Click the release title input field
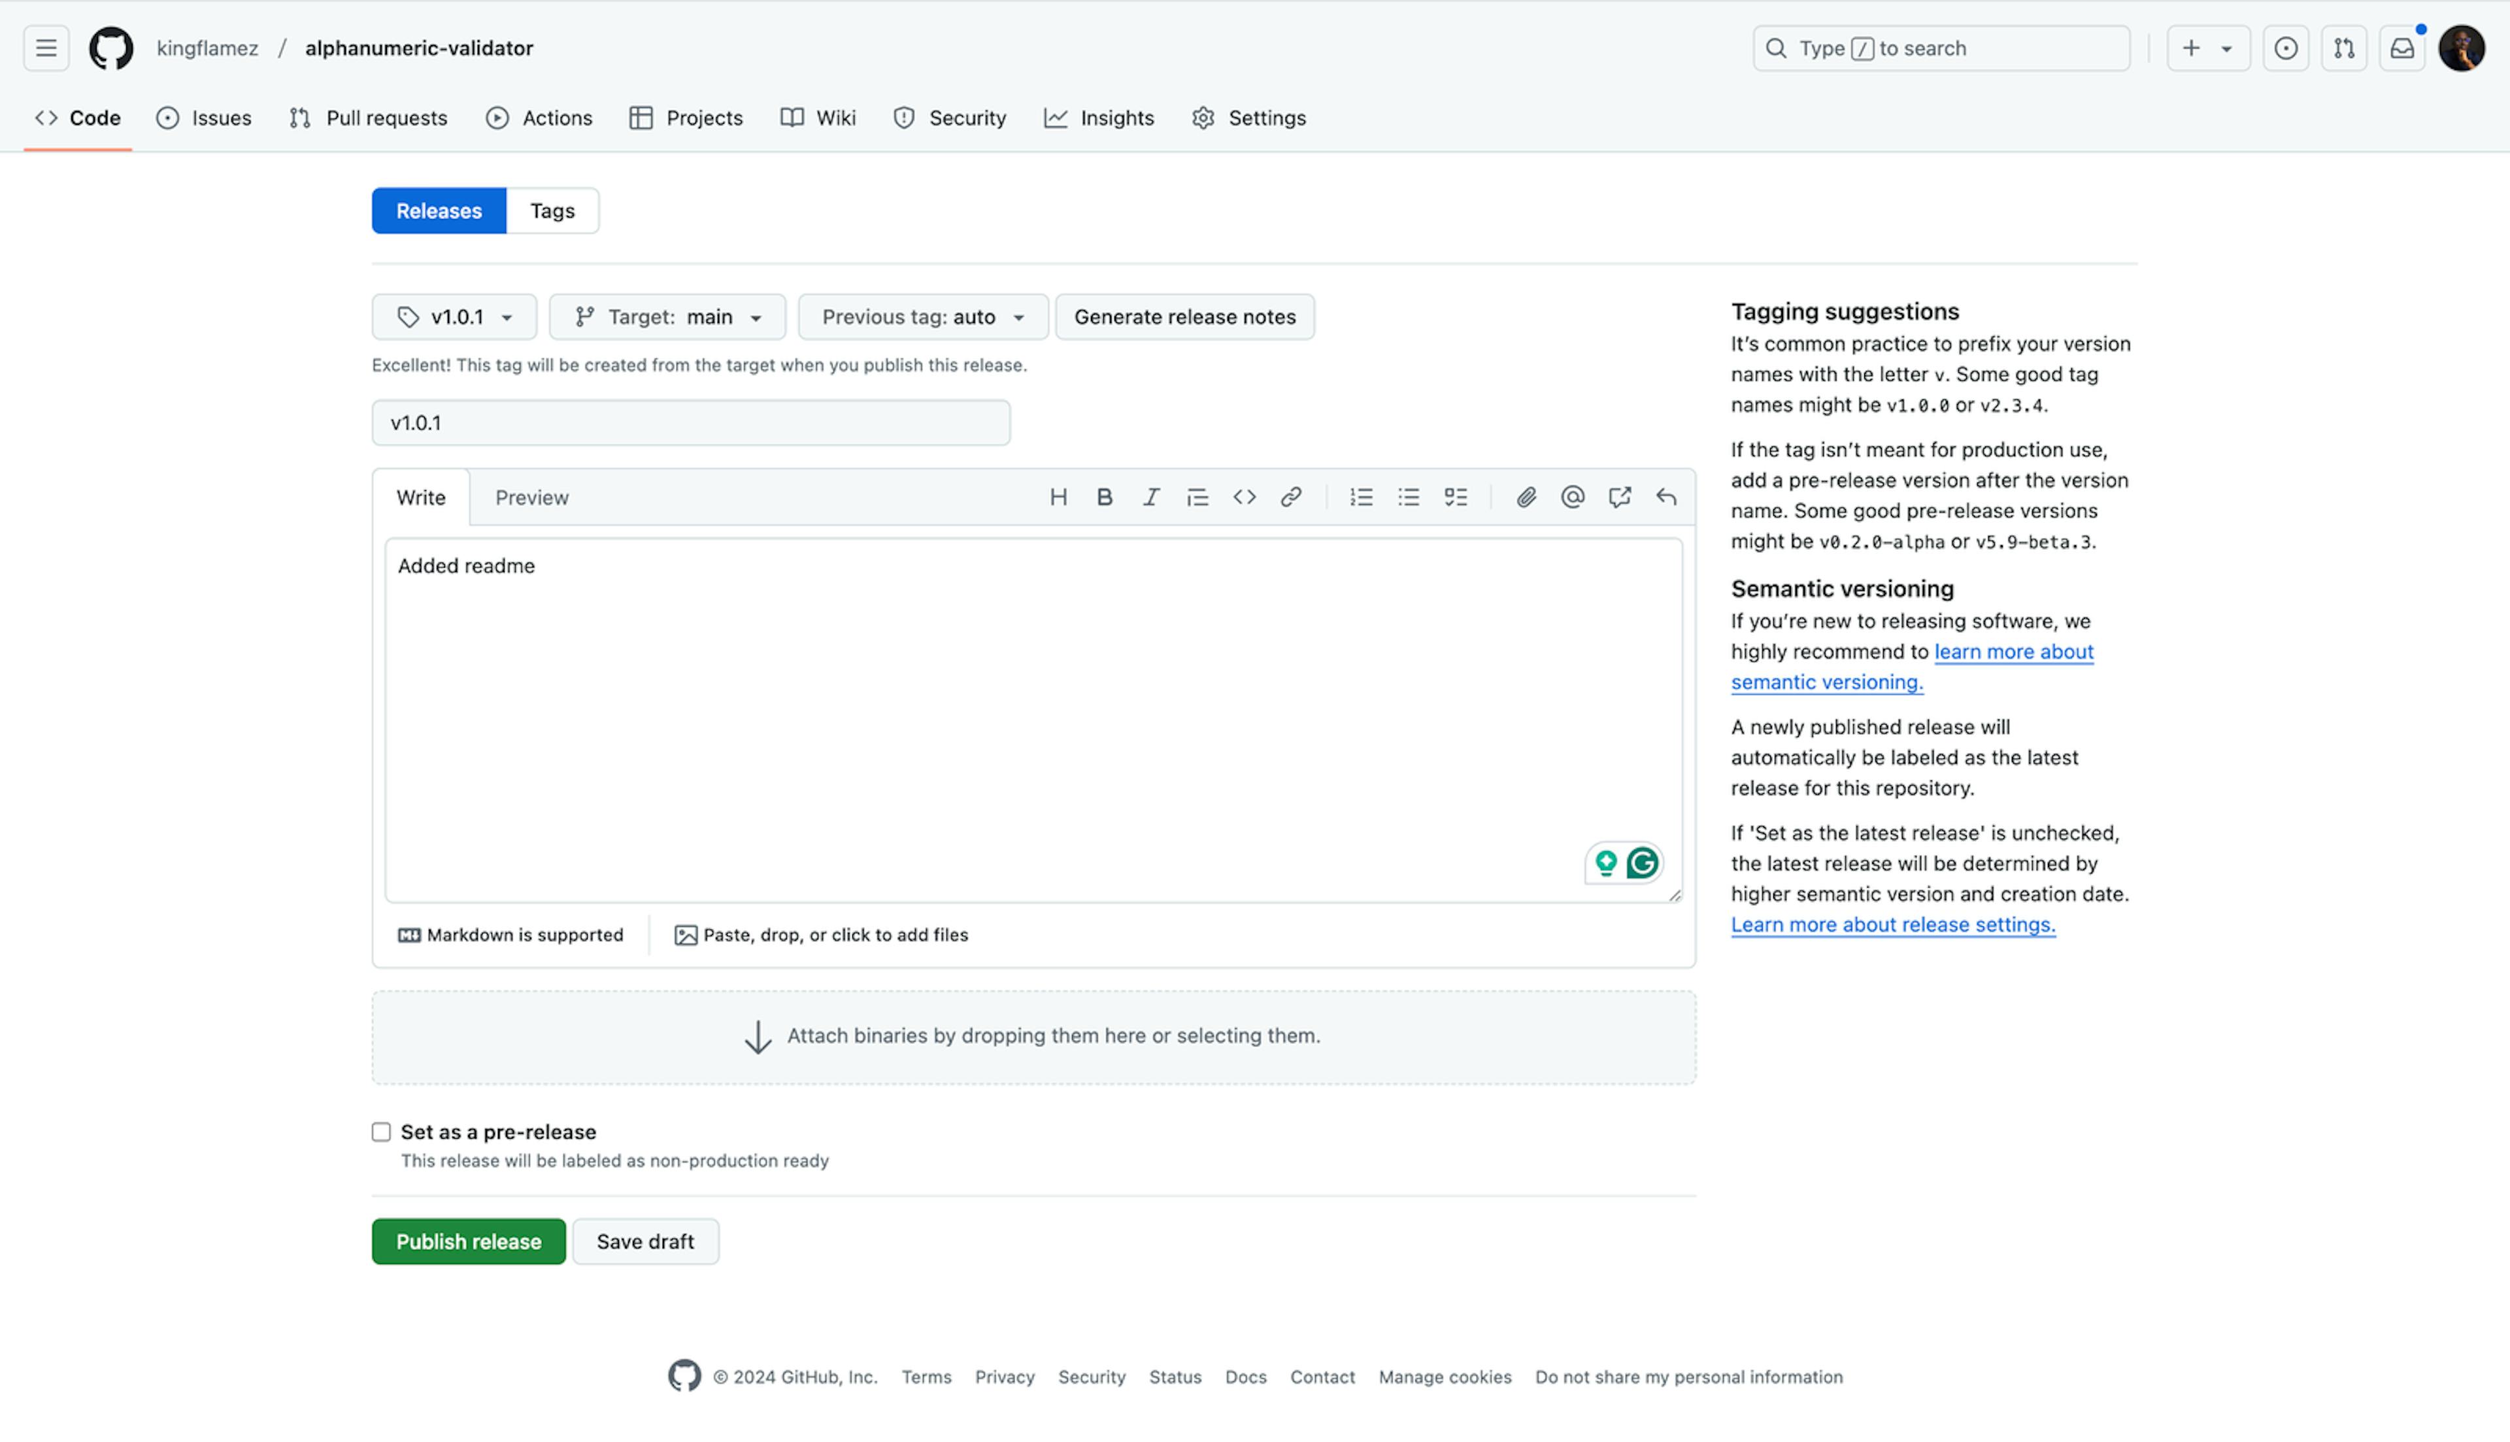This screenshot has width=2510, height=1442. 690,423
